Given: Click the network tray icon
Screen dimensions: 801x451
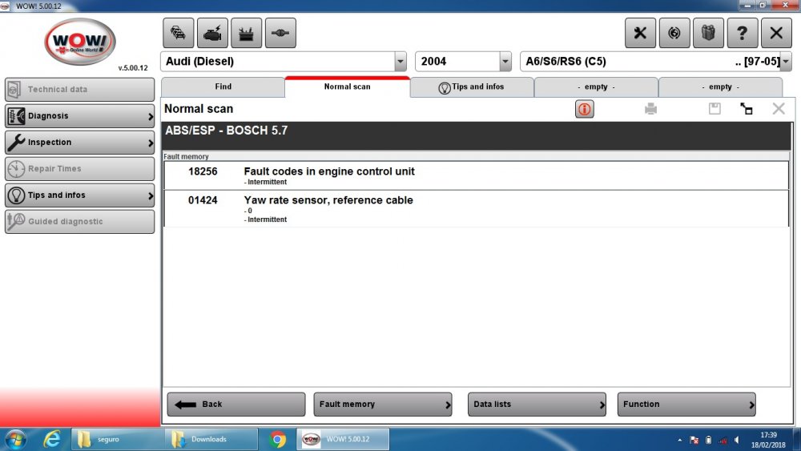Looking at the screenshot, I should click(x=723, y=440).
